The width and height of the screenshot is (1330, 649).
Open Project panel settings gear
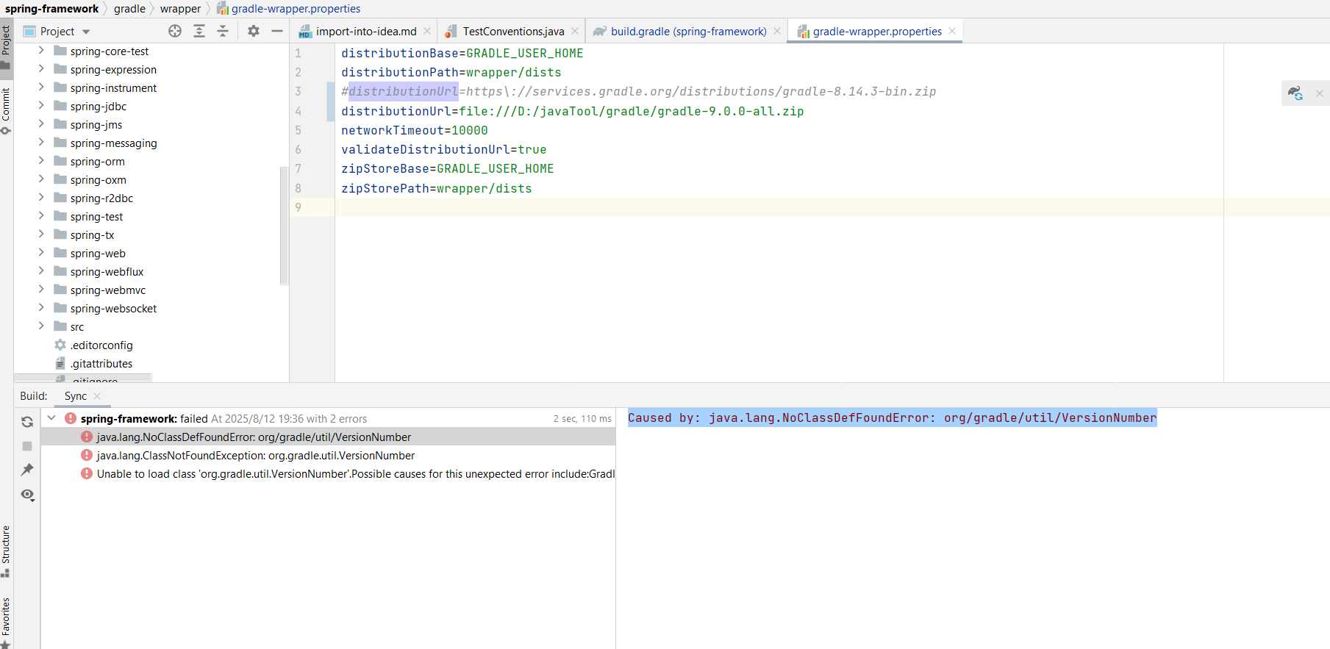pos(254,31)
